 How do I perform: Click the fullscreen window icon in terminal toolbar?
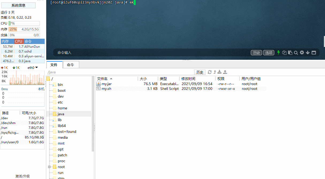pos(314,53)
